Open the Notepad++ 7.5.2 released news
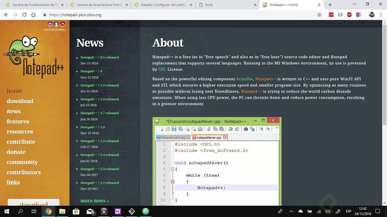This screenshot has width=387, height=217. (100, 183)
